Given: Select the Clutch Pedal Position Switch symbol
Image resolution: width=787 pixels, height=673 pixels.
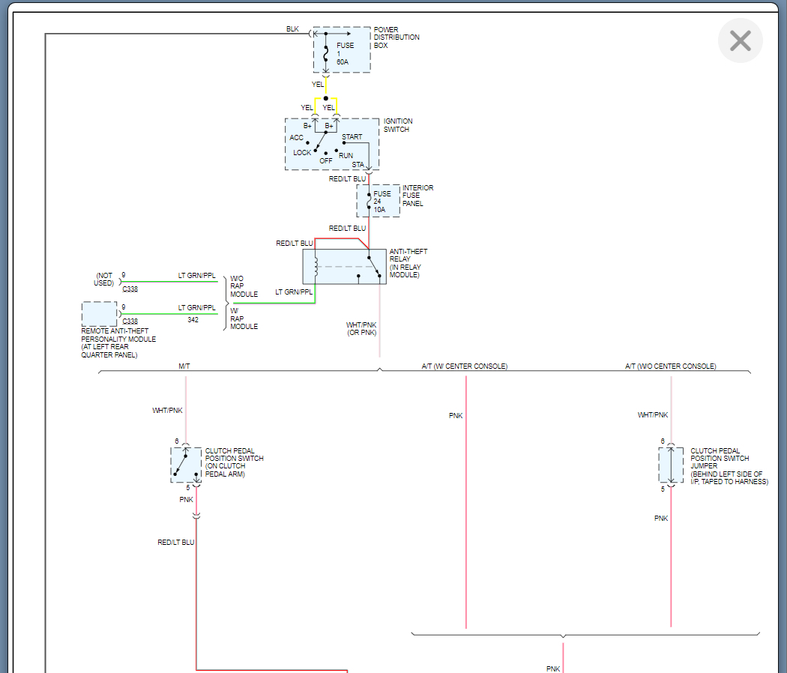Looking at the screenshot, I should [185, 465].
